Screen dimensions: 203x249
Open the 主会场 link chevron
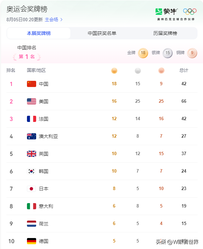tap(61, 20)
